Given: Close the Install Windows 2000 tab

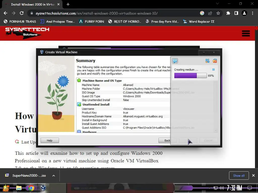Looking at the screenshot, I should pos(58,5).
